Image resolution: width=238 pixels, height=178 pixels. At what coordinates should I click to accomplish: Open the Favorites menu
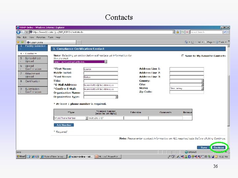pos(41,37)
